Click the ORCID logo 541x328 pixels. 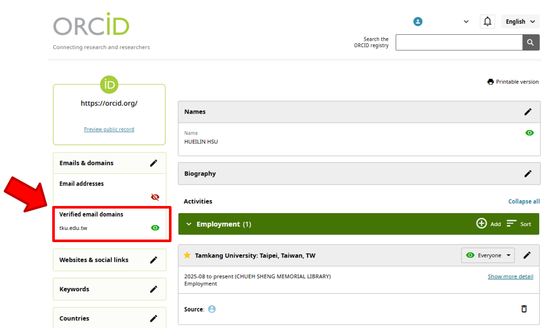click(x=91, y=25)
